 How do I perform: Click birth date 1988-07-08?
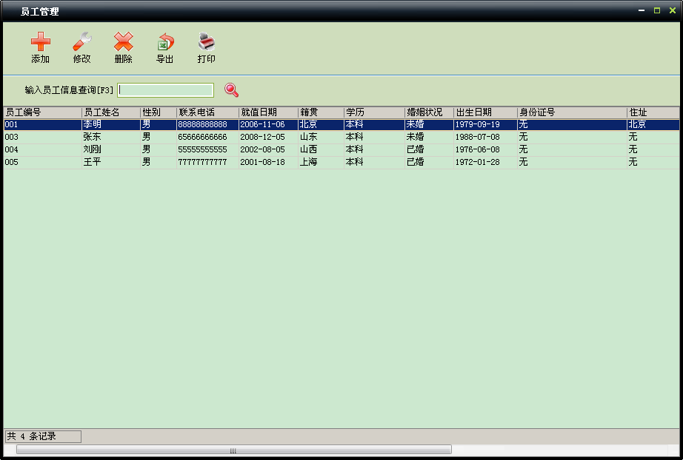point(477,137)
